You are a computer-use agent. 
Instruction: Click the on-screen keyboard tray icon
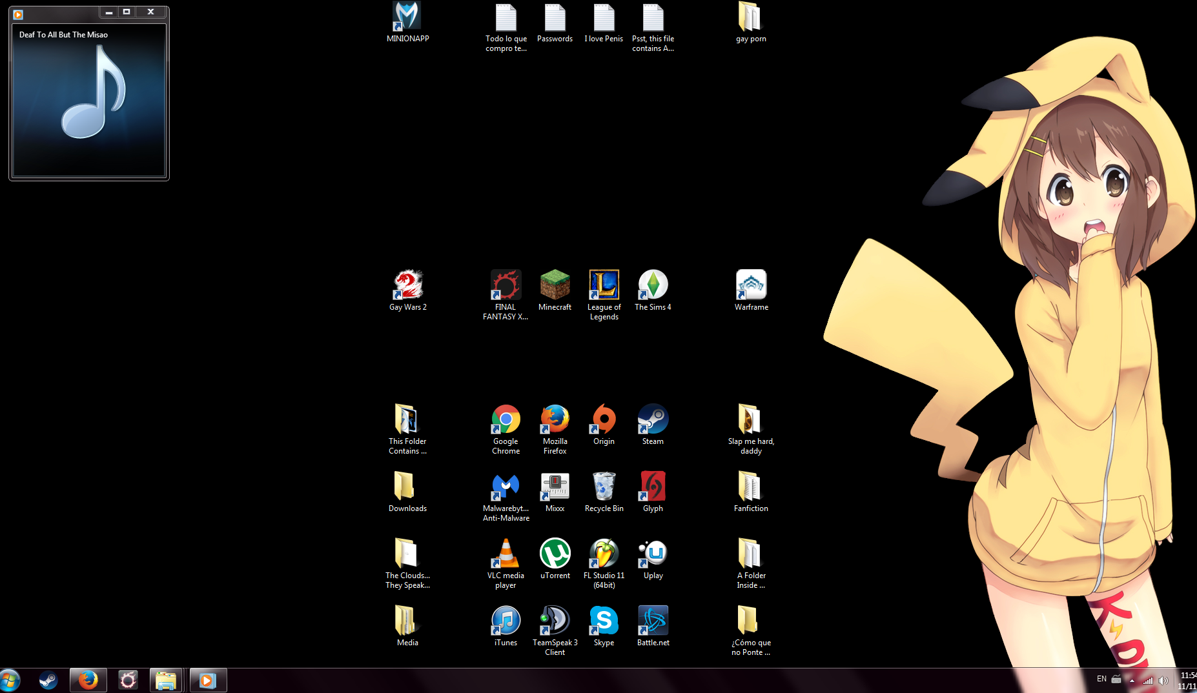(1116, 679)
